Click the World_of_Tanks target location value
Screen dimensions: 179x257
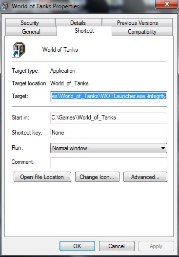pyautogui.click(x=69, y=83)
